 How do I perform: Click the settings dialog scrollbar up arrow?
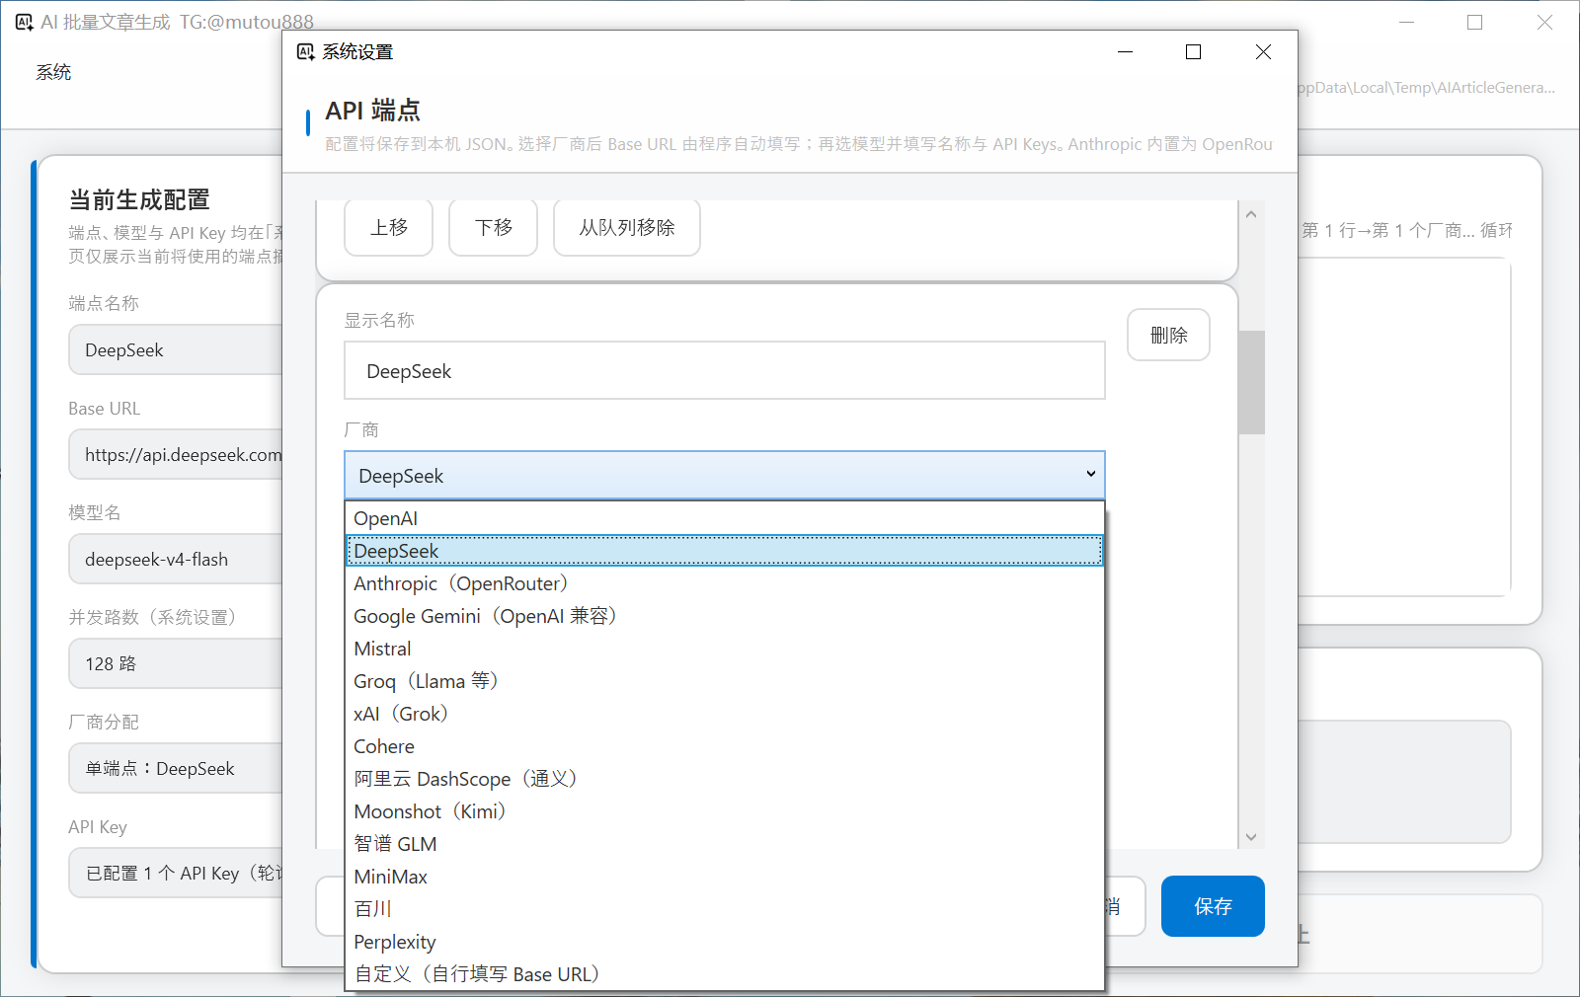click(1251, 214)
